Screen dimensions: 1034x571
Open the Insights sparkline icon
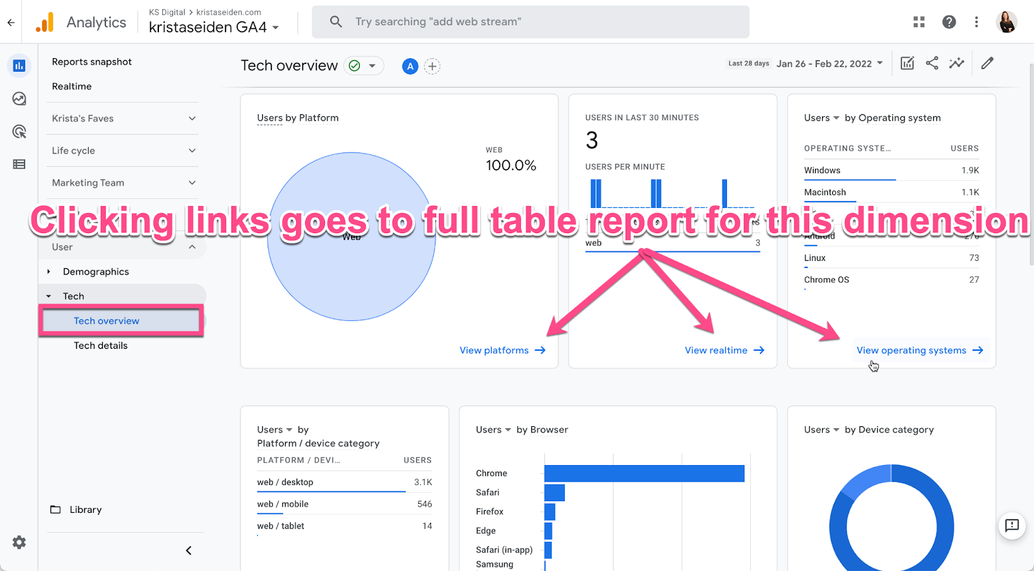click(x=956, y=63)
